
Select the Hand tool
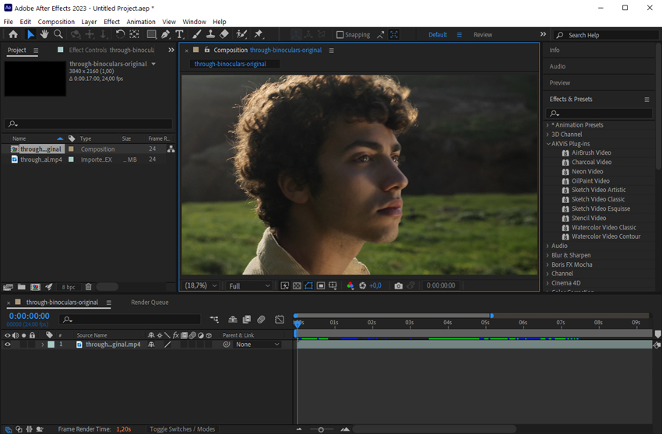(44, 34)
